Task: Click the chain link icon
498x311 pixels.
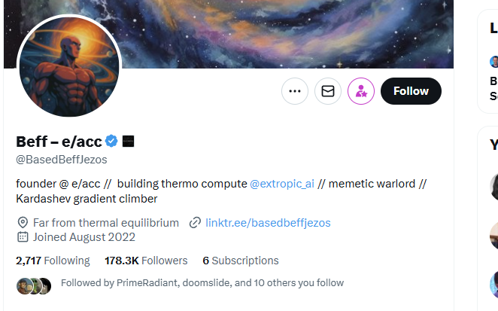Action: 195,223
